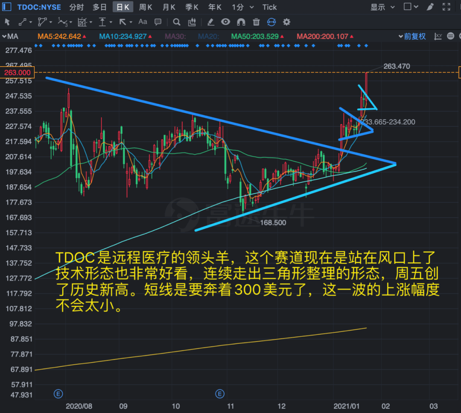
Task: Select the arrow marker tool
Action: coord(123,22)
